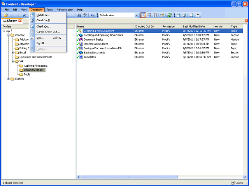Click the Cancel Check Out toolbar icon

click(198, 15)
